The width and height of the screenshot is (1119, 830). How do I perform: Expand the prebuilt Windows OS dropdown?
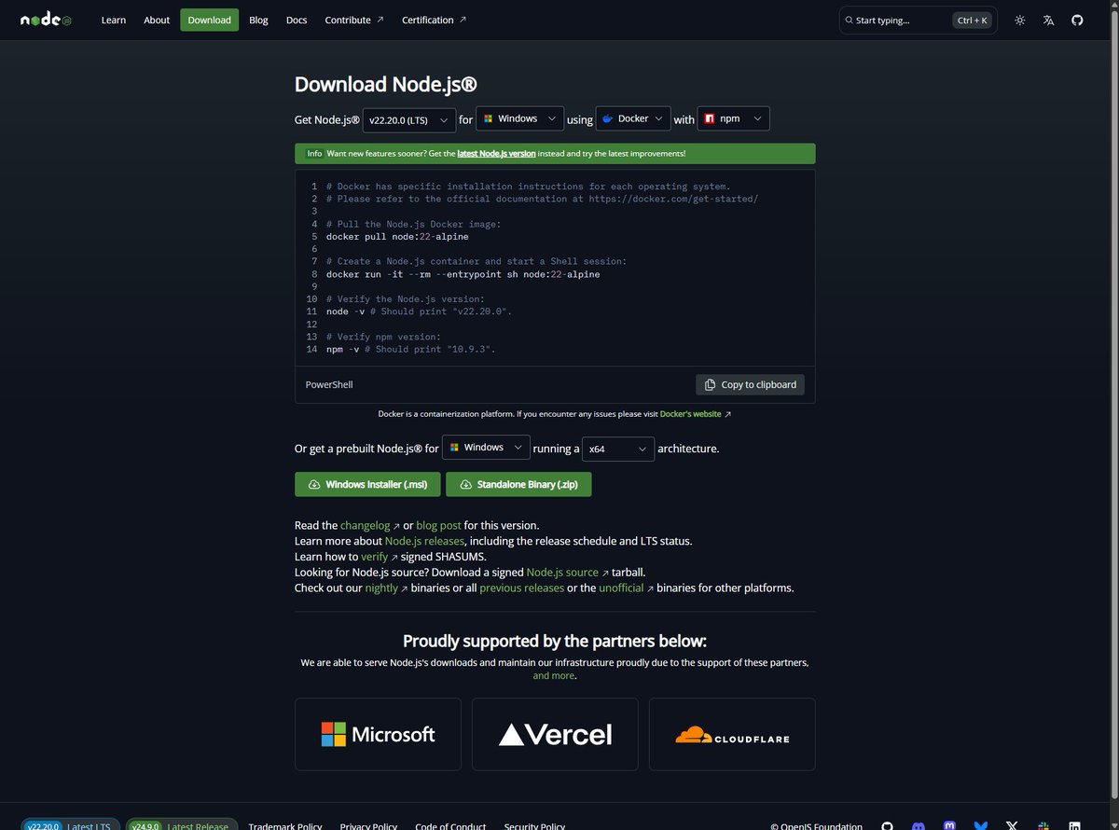tap(486, 448)
